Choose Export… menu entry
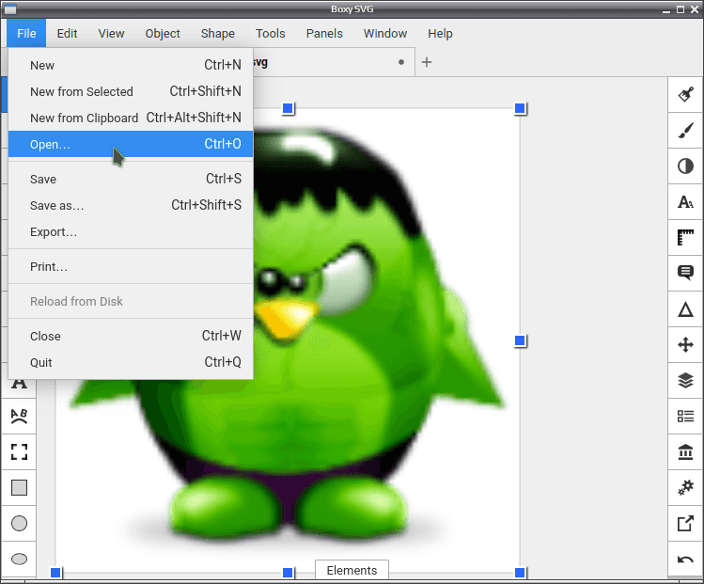Viewport: 704px width, 584px height. [x=131, y=231]
